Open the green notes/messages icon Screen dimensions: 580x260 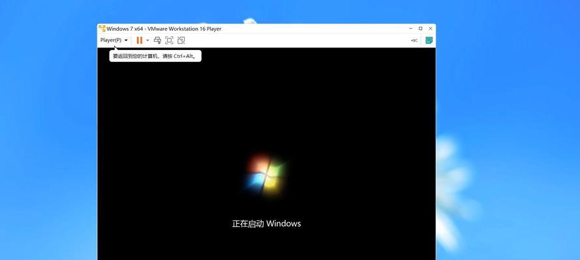[429, 40]
